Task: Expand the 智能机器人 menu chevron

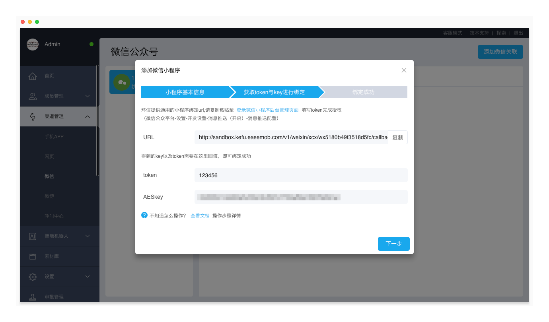Action: (x=88, y=236)
